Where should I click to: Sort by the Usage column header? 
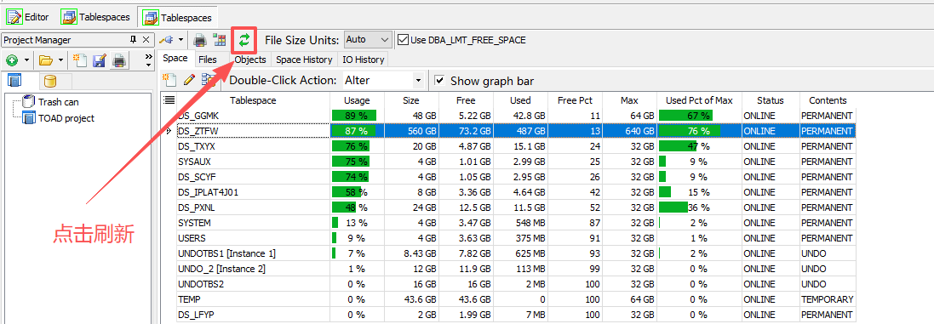click(357, 100)
